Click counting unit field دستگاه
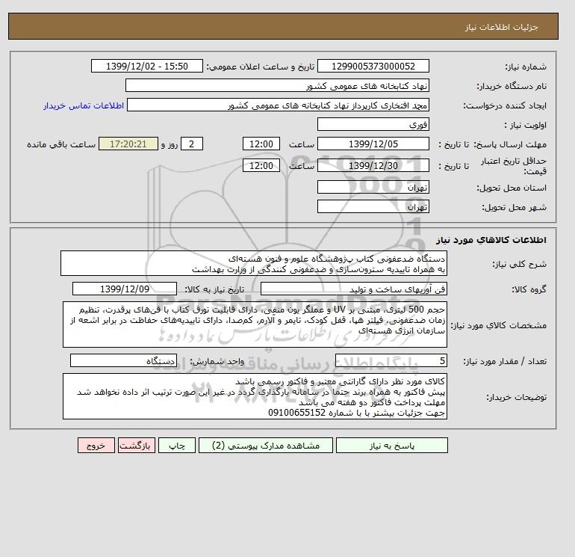 pos(123,360)
